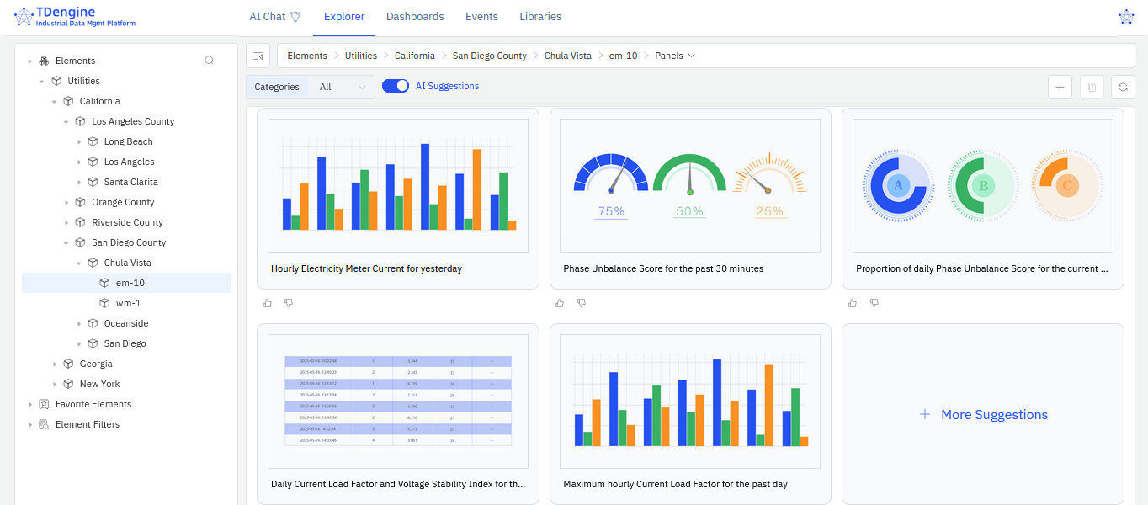The image size is (1148, 505).
Task: Click San Diego County in breadcrumb
Action: click(489, 56)
